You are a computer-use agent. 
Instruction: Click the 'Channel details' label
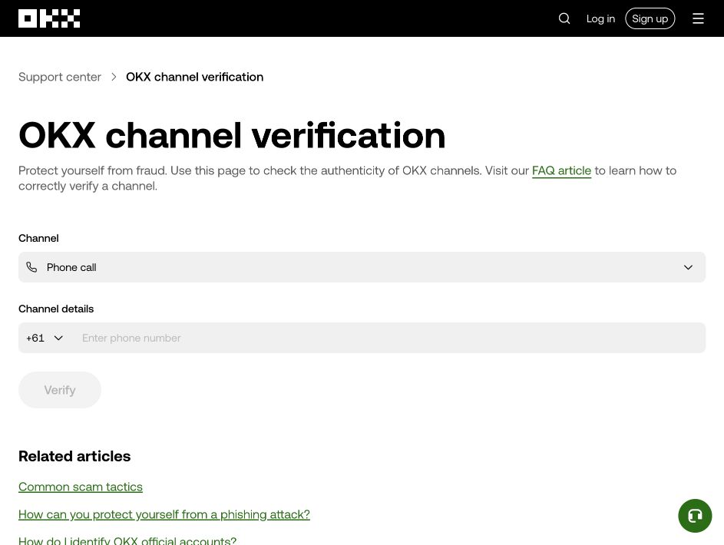(x=56, y=309)
